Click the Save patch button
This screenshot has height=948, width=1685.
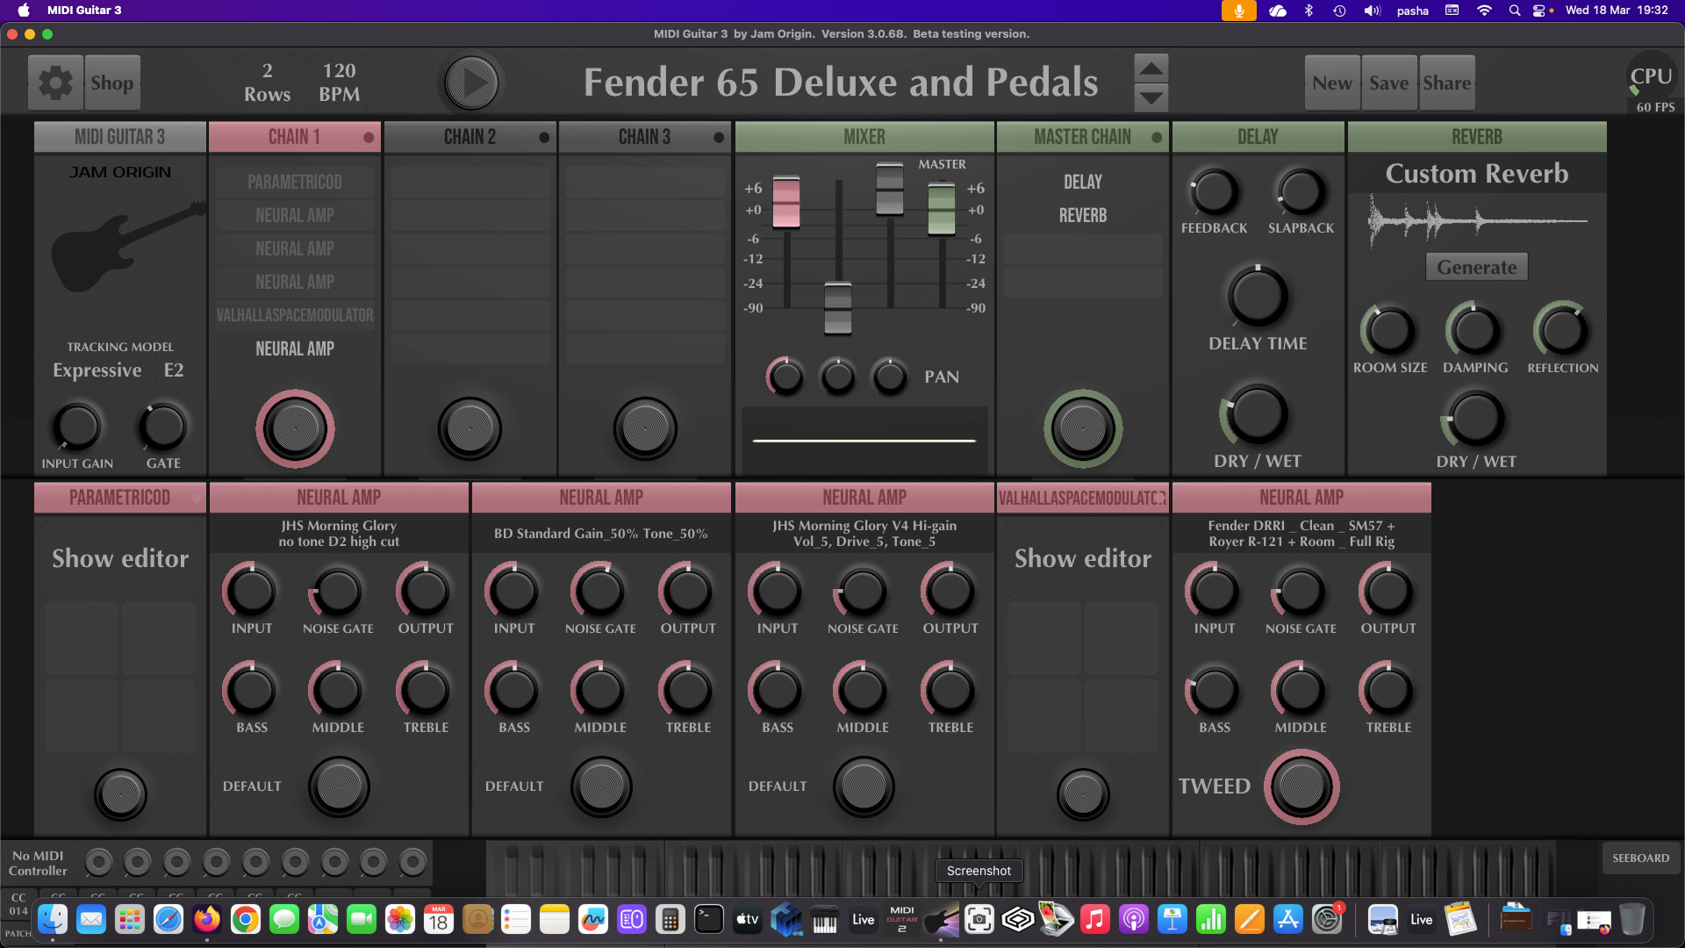pyautogui.click(x=1388, y=83)
